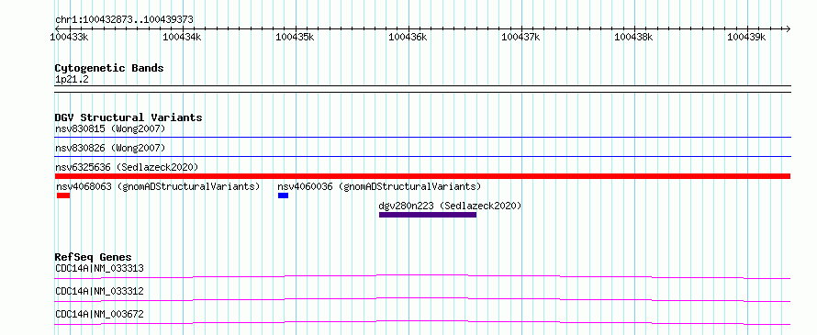Click the 100438k ruler tick label
Viewport: 817px width, 335px height.
633,37
